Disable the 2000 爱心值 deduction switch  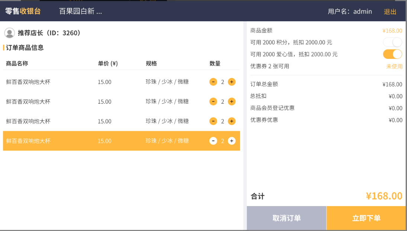click(393, 54)
